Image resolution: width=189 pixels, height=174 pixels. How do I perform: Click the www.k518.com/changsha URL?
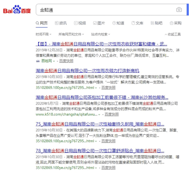point(66,114)
